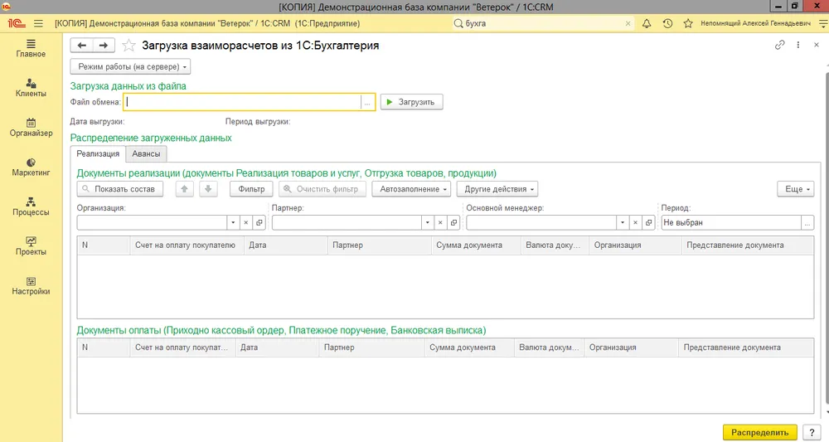
Task: Switch to the Реализация tab
Action: 98,154
